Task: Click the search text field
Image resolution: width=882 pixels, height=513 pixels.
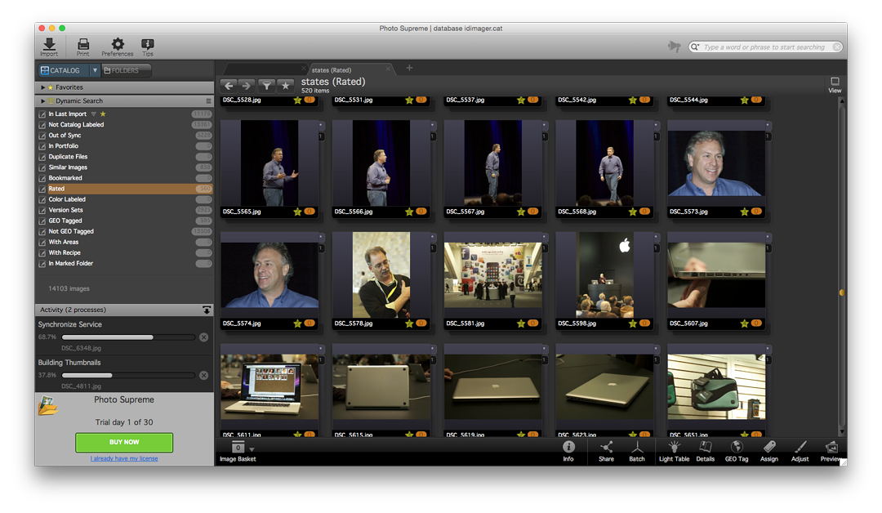Action: tap(764, 47)
